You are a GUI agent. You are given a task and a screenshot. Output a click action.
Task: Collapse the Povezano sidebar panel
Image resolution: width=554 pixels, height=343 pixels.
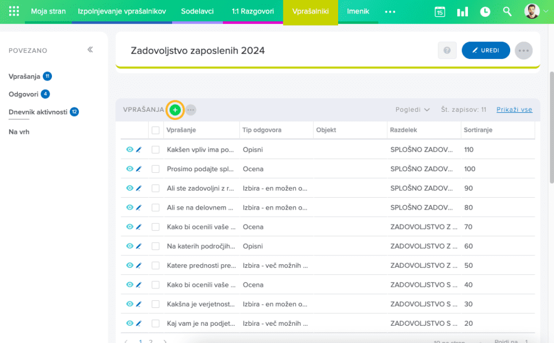pyautogui.click(x=90, y=50)
